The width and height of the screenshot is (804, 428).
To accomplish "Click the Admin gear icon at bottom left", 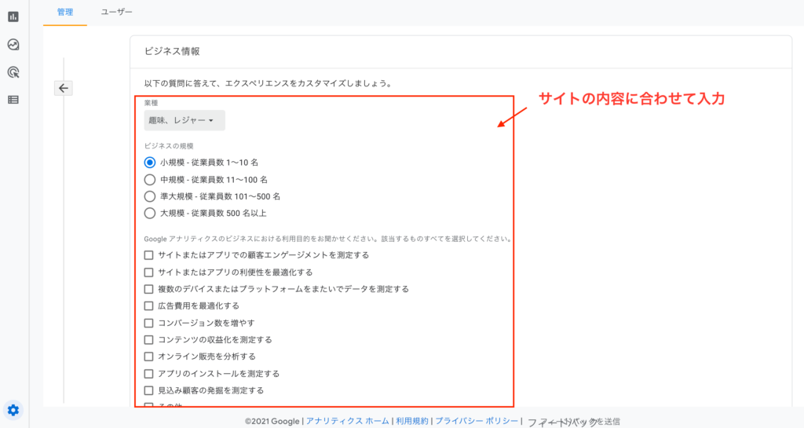I will (13, 409).
